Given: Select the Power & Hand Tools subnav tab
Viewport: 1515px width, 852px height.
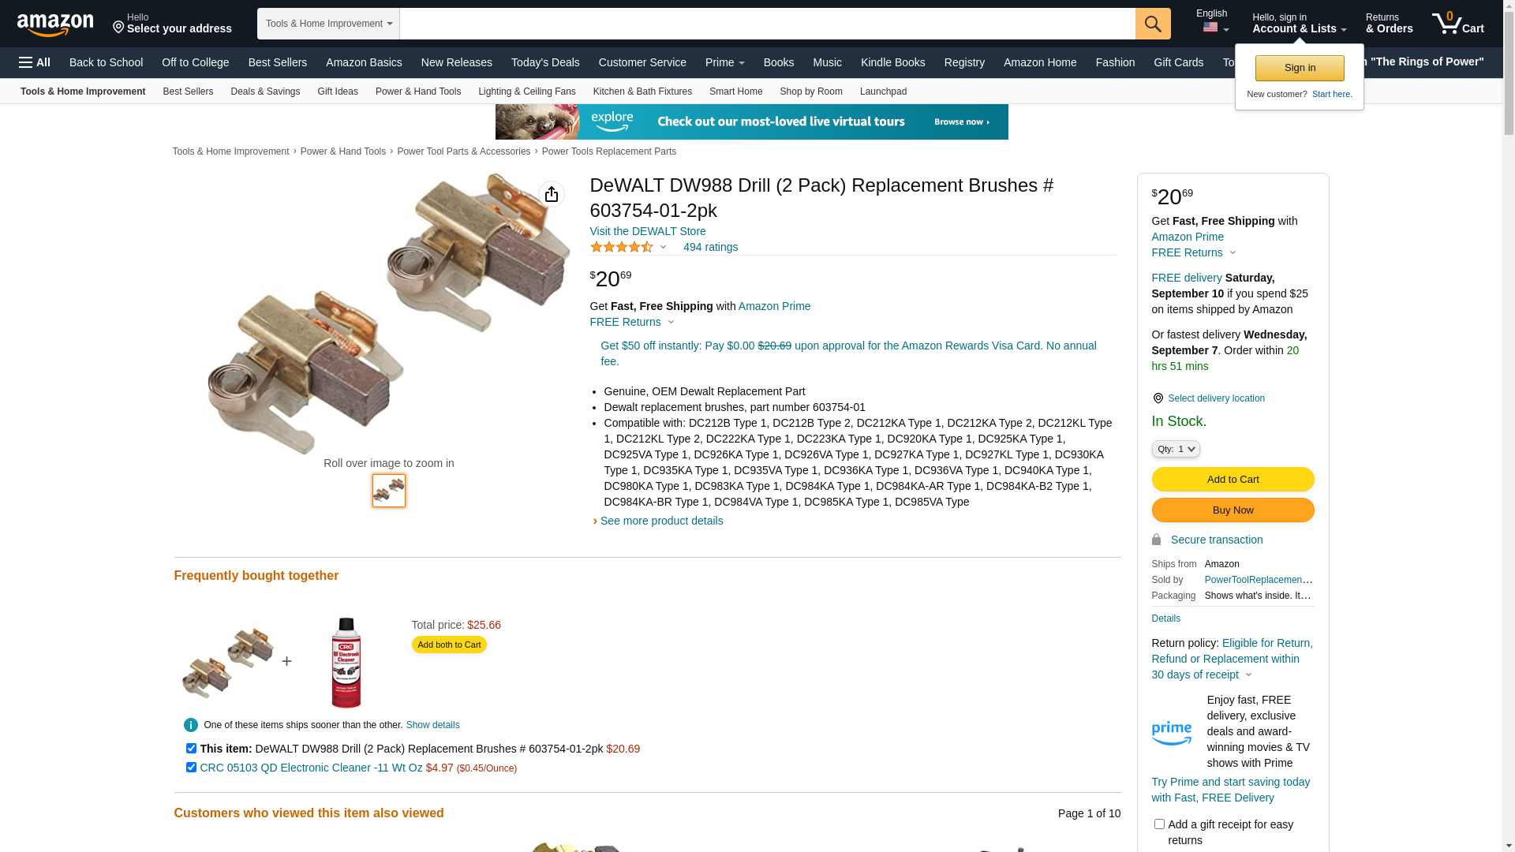Looking at the screenshot, I should pyautogui.click(x=418, y=92).
